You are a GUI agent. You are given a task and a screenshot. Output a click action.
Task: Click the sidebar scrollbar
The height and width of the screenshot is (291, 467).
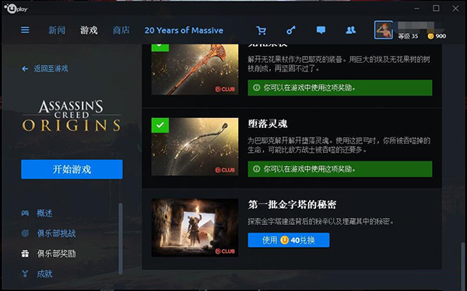(121, 238)
